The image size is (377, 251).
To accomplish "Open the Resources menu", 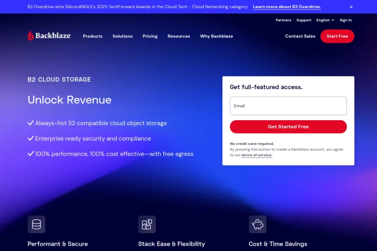I will 179,36.
